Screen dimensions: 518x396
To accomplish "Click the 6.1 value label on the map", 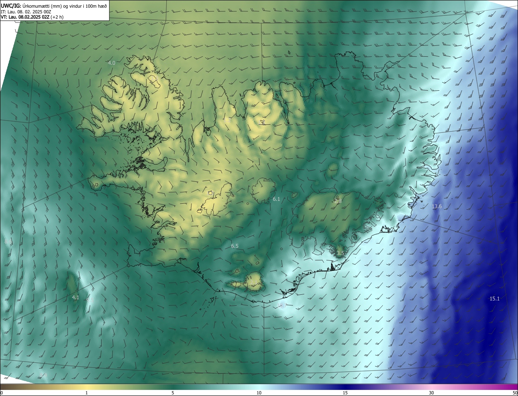I will click(x=276, y=199).
